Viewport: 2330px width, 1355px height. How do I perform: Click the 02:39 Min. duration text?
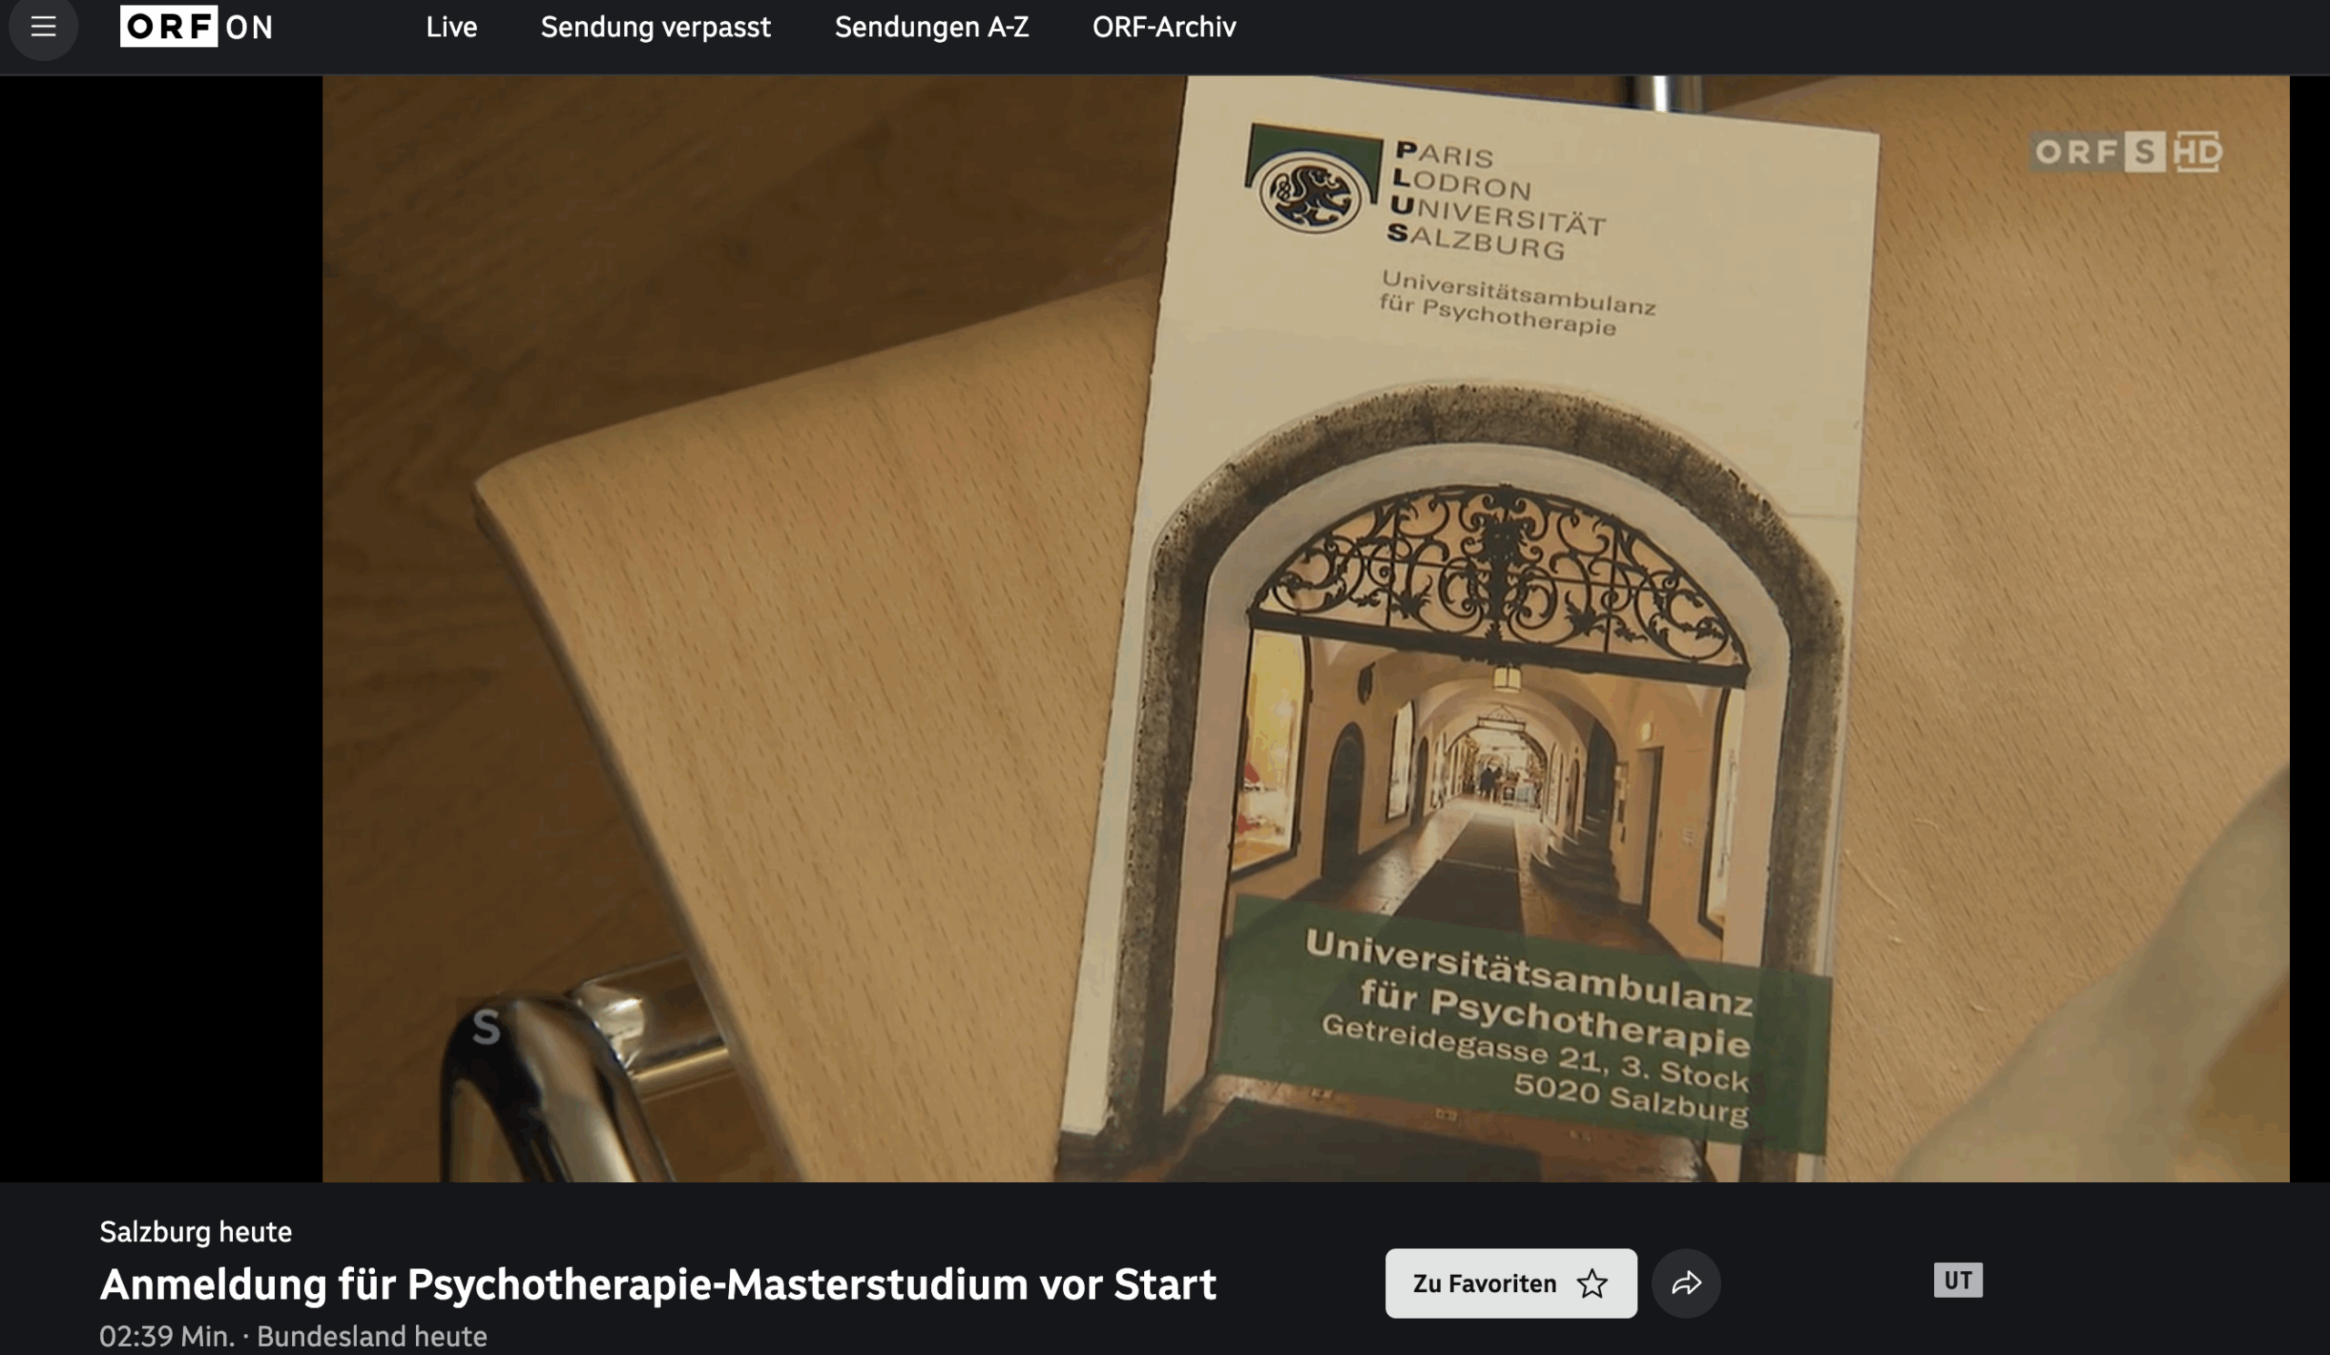click(x=167, y=1336)
